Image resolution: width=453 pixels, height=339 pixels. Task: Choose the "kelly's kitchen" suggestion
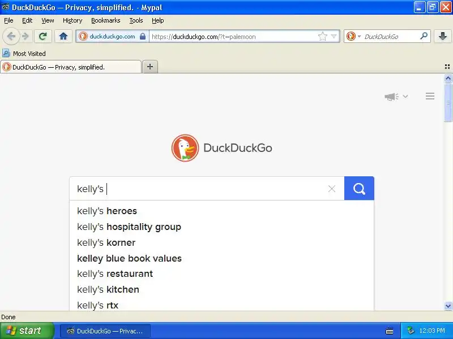(x=221, y=289)
